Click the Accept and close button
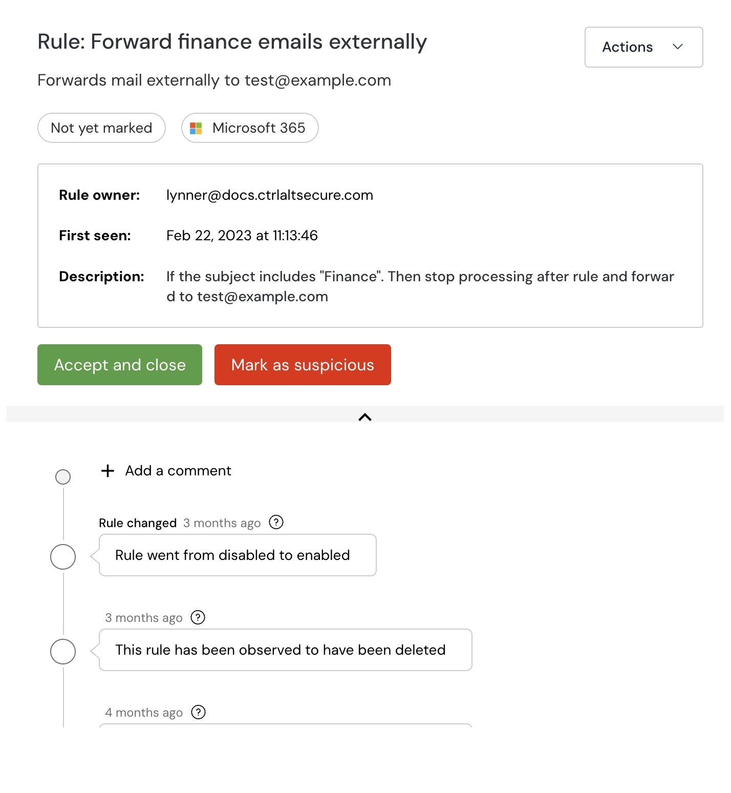Image resolution: width=731 pixels, height=793 pixels. click(x=119, y=364)
